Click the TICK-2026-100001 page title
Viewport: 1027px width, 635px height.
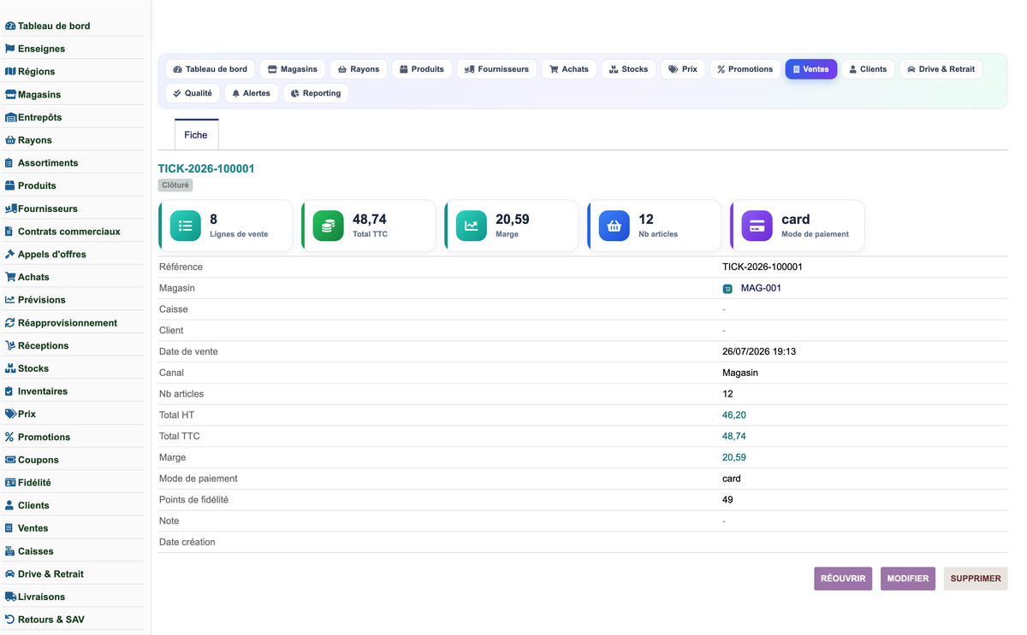click(206, 169)
